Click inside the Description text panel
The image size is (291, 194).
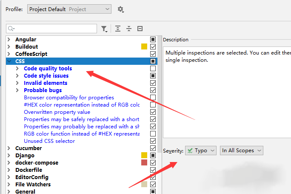tap(227, 92)
